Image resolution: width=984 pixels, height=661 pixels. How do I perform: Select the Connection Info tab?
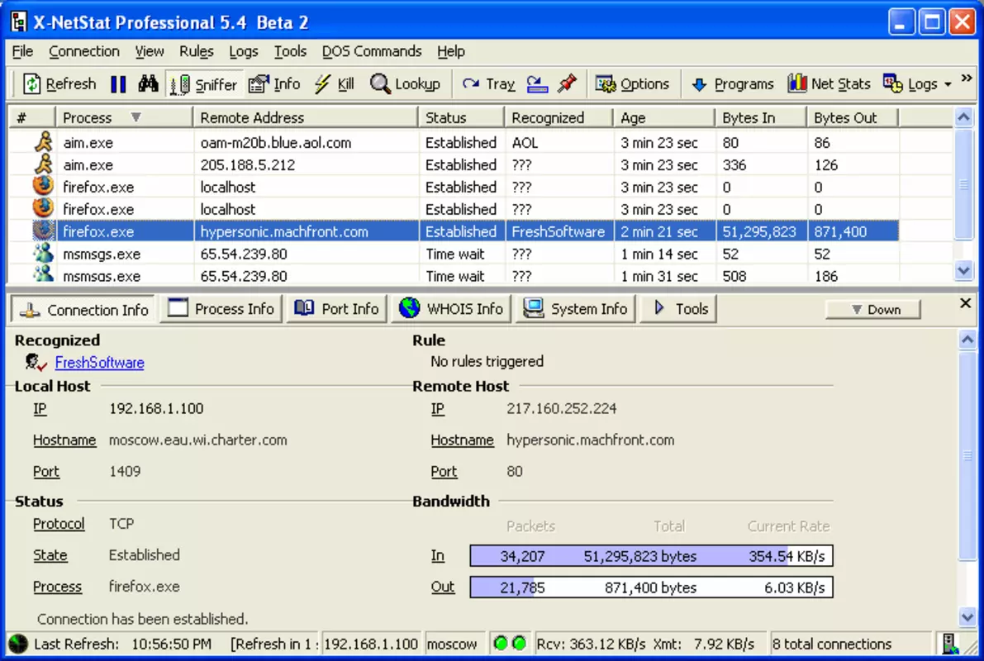click(x=83, y=310)
